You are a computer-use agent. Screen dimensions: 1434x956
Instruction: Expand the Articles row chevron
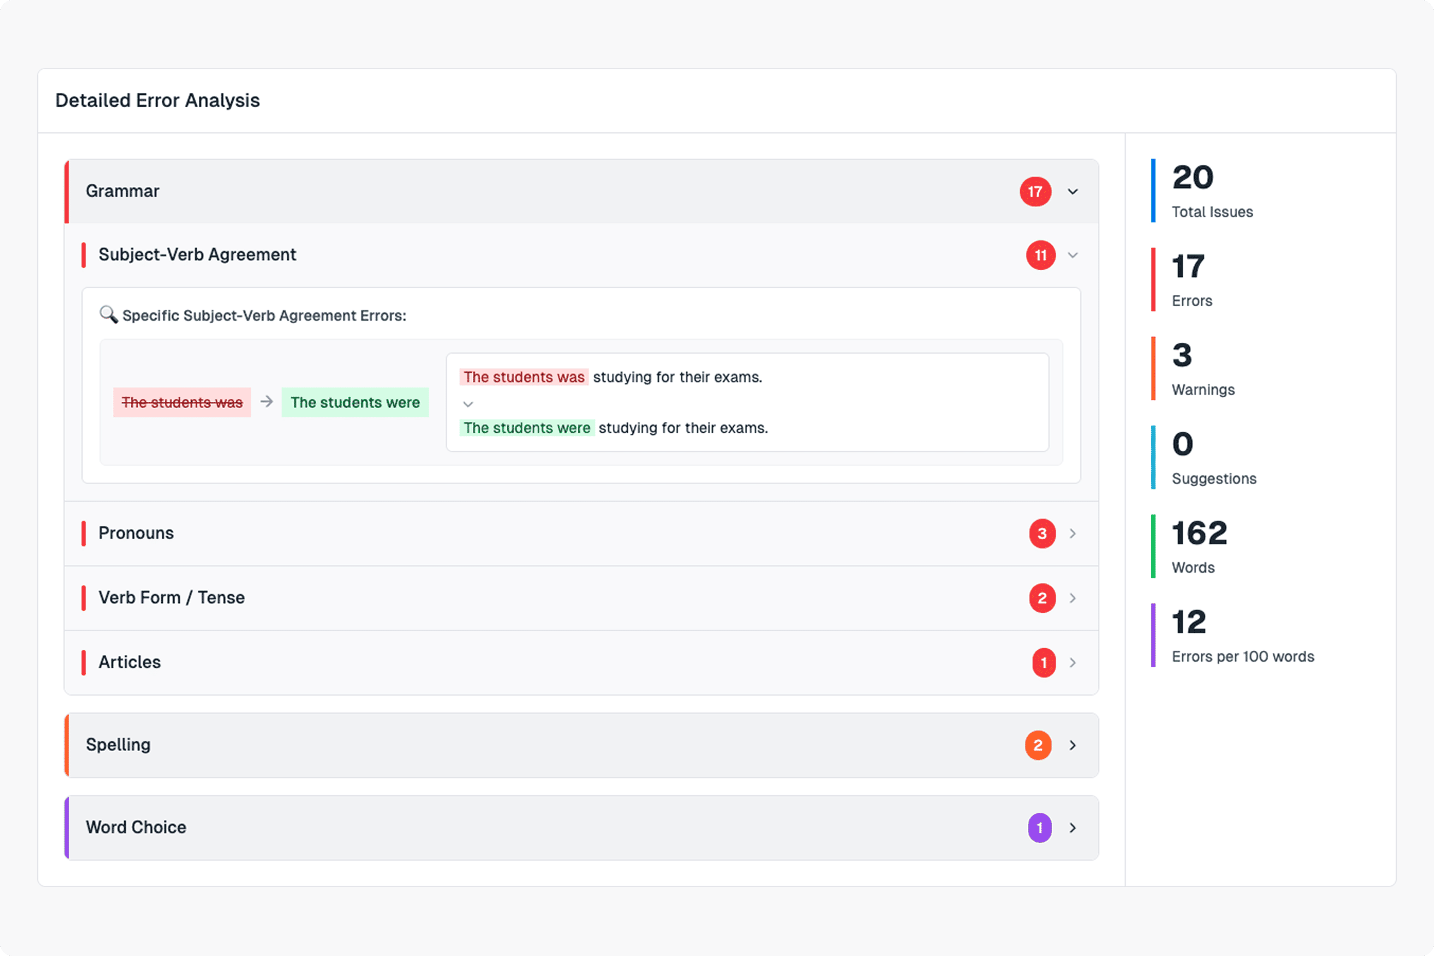(1072, 663)
